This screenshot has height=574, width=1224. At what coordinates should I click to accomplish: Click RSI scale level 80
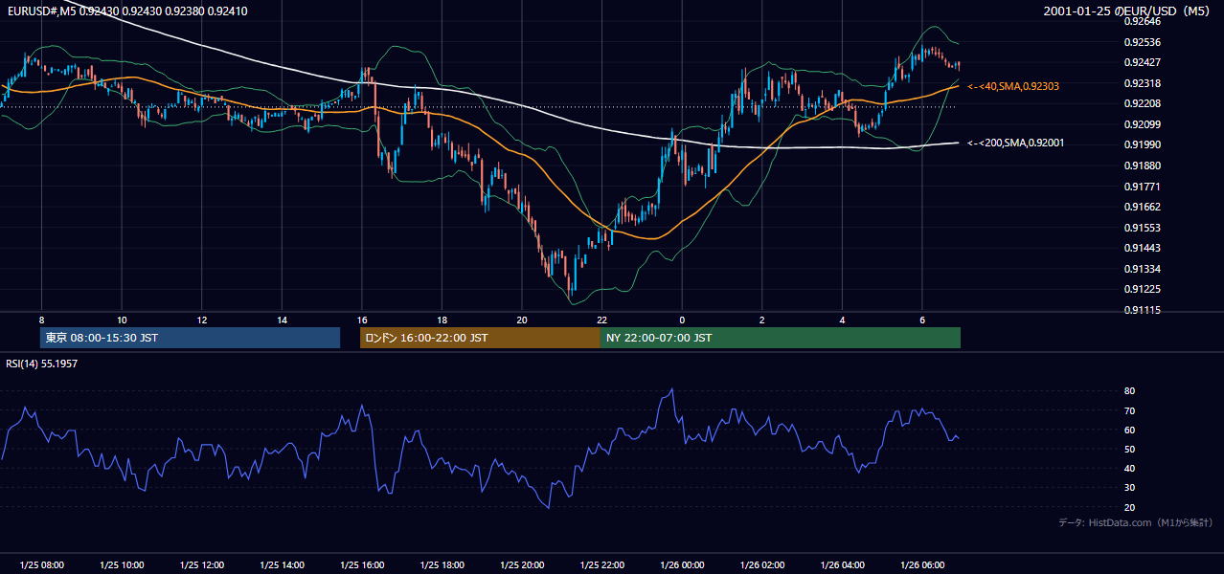tap(1129, 391)
